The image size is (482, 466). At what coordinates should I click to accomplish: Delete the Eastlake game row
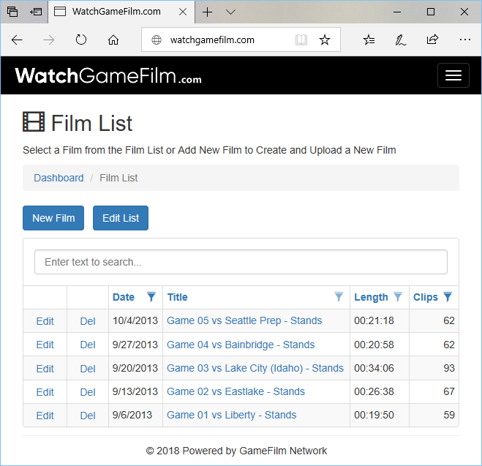[88, 392]
